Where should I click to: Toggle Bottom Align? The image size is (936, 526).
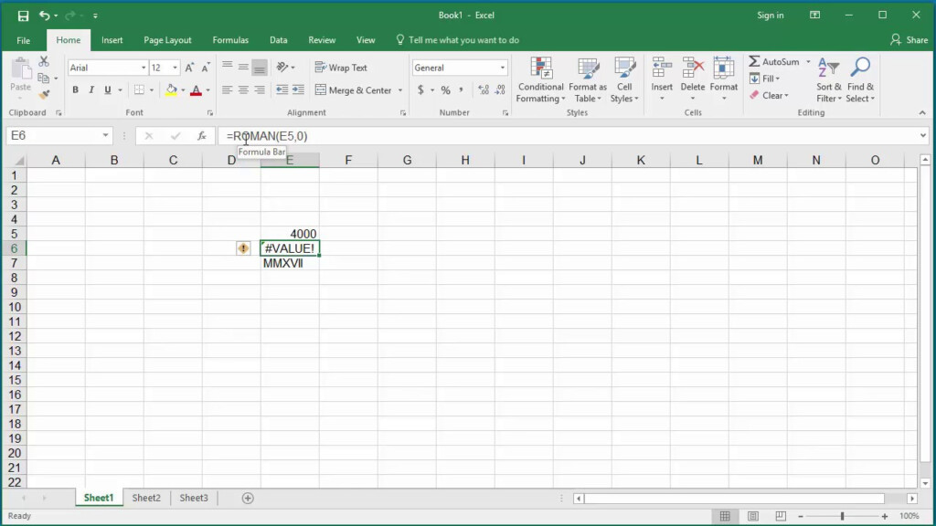pos(259,68)
